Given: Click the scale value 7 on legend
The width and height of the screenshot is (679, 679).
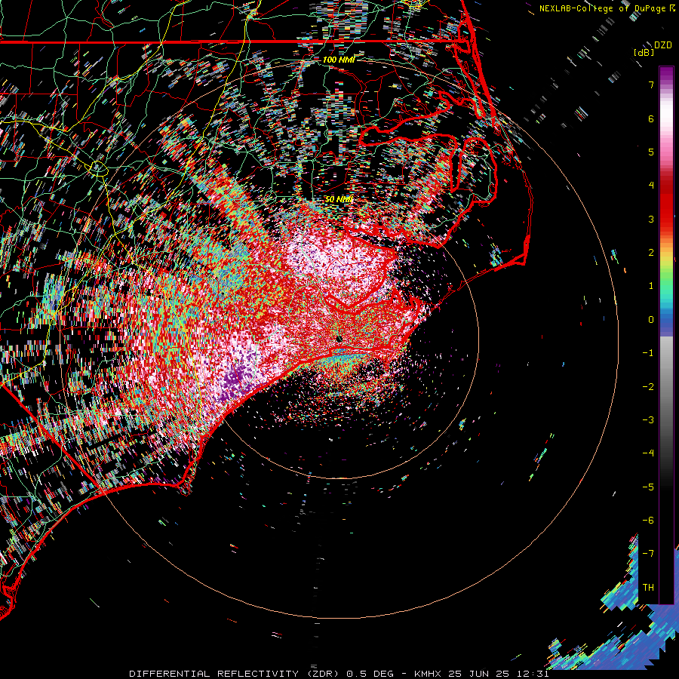Looking at the screenshot, I should click(x=651, y=84).
